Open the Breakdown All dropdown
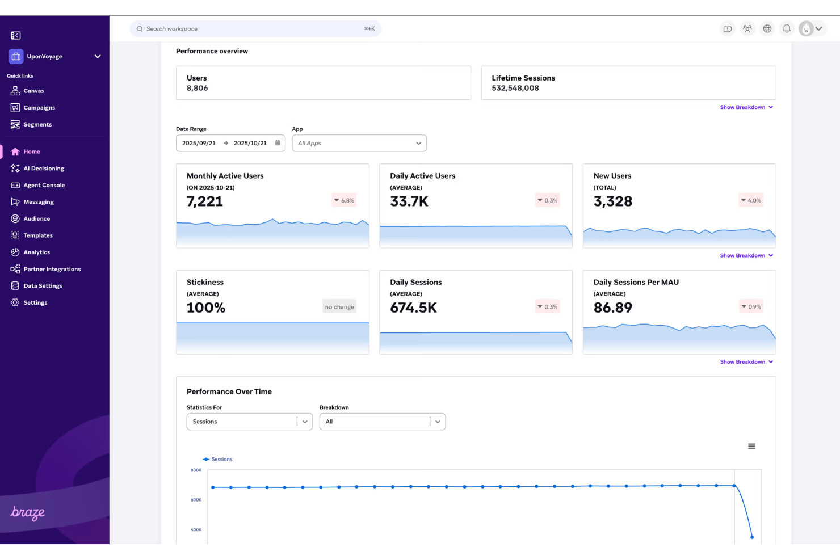The width and height of the screenshot is (840, 560). (438, 422)
